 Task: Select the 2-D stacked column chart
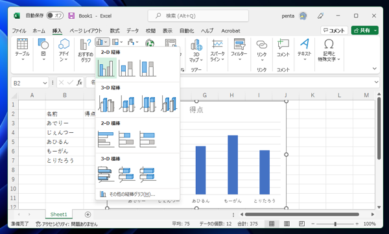click(x=127, y=68)
